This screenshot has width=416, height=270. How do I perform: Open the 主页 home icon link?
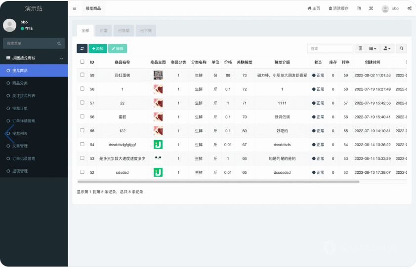314,8
